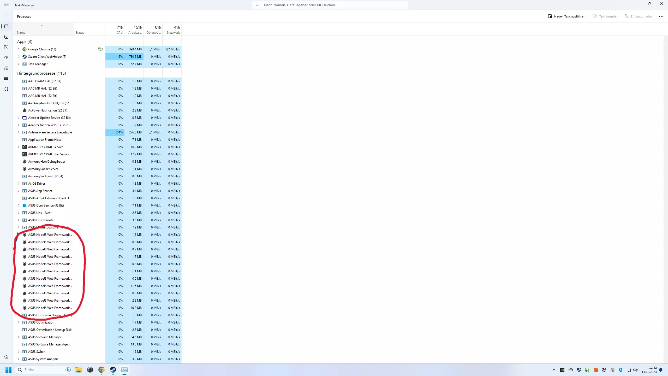This screenshot has height=376, width=668.
Task: Open the Startup apps sidebar icon
Action: (6, 58)
